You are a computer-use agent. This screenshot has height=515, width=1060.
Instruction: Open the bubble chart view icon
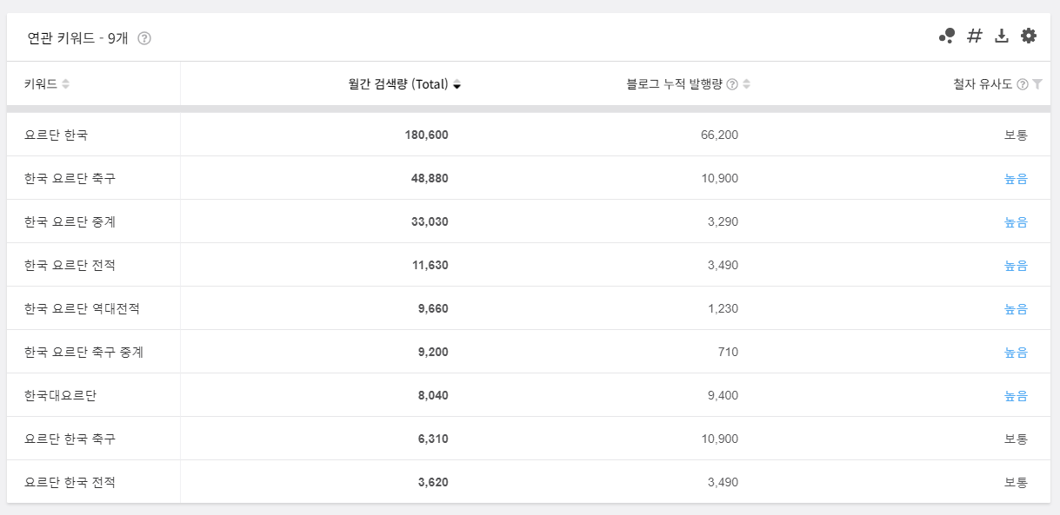pyautogui.click(x=950, y=36)
